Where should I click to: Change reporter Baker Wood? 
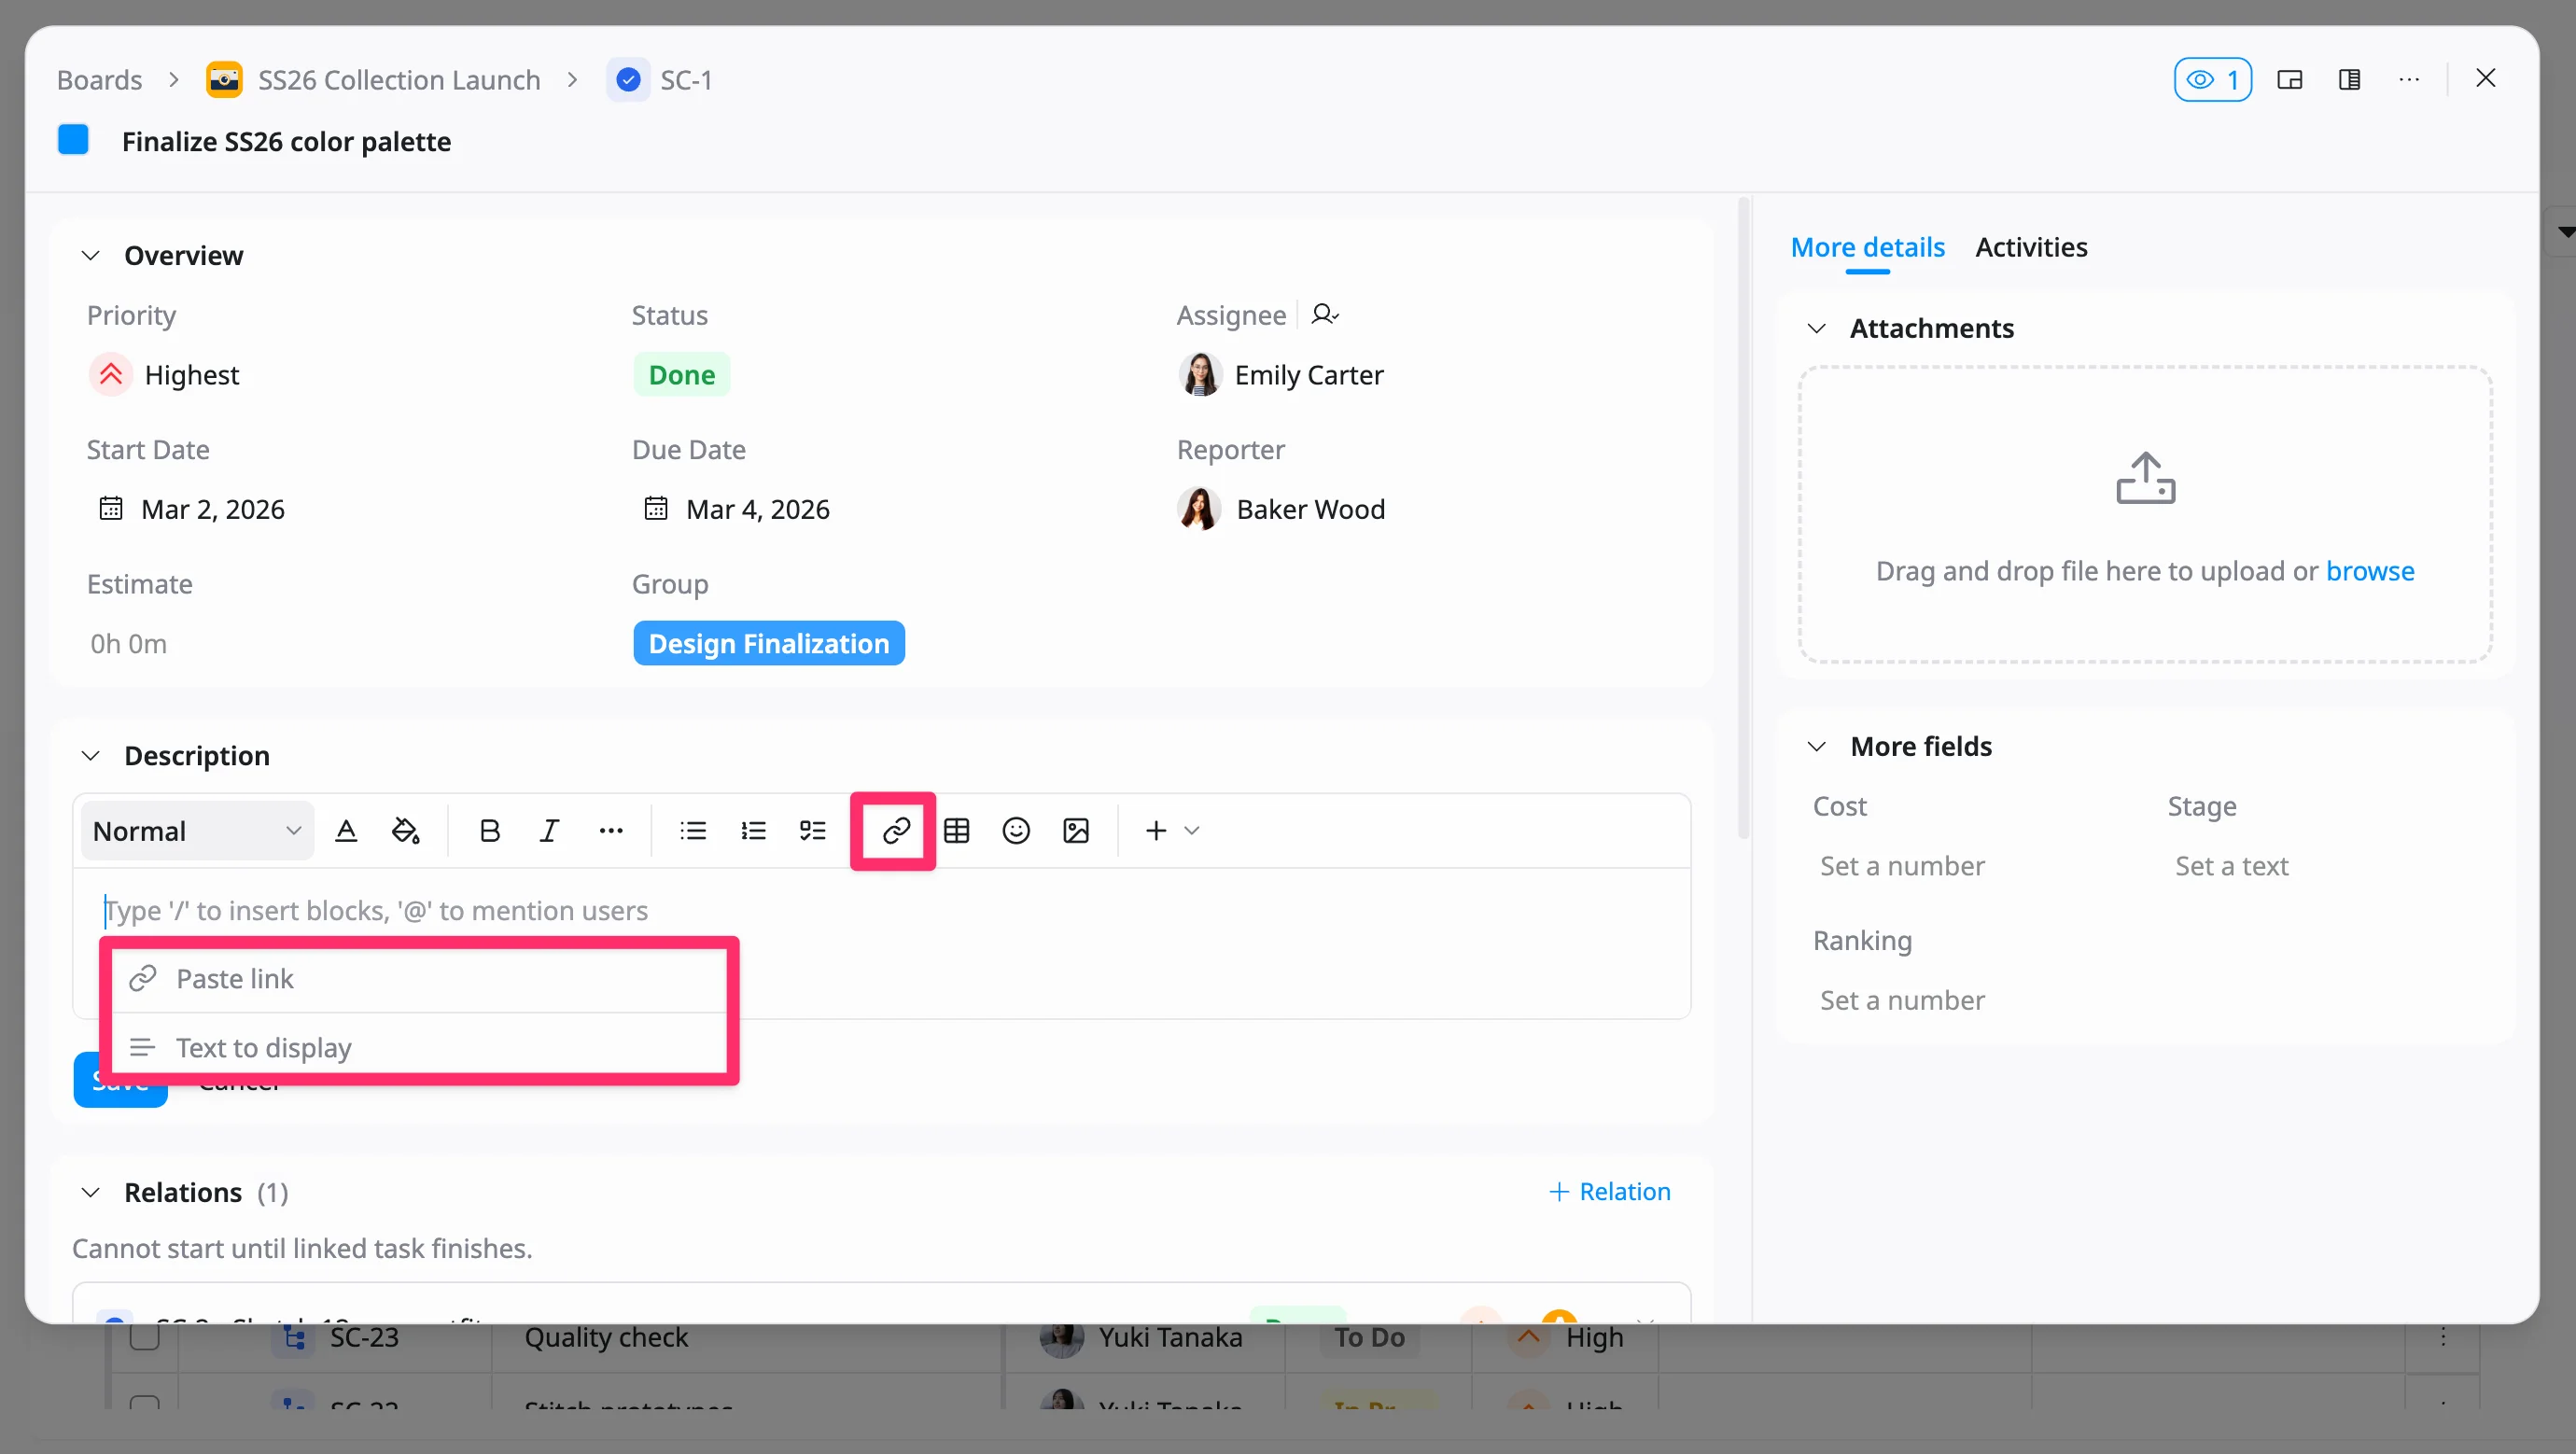(x=1281, y=509)
